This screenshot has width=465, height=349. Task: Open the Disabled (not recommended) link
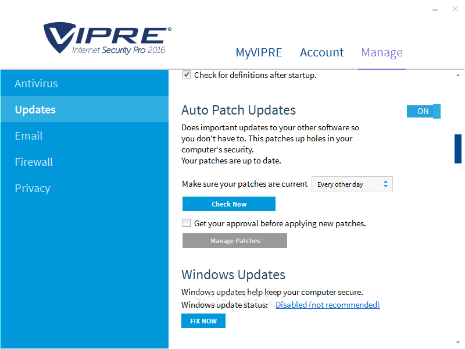click(x=327, y=305)
